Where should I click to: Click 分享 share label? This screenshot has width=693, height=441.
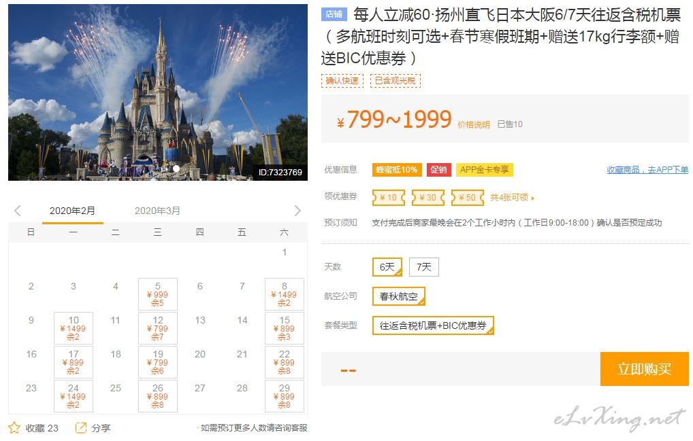pos(101,428)
